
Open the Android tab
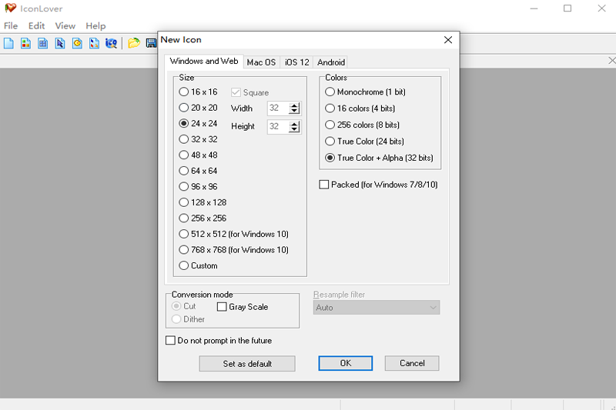[331, 62]
